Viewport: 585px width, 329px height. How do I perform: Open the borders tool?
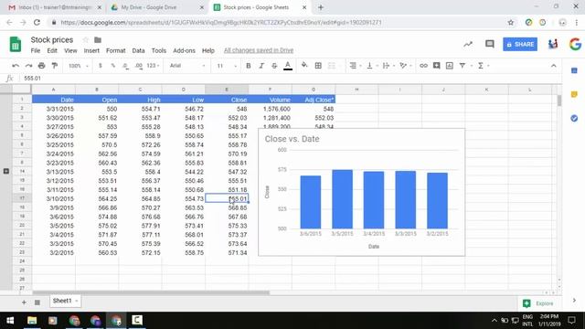[318, 66]
